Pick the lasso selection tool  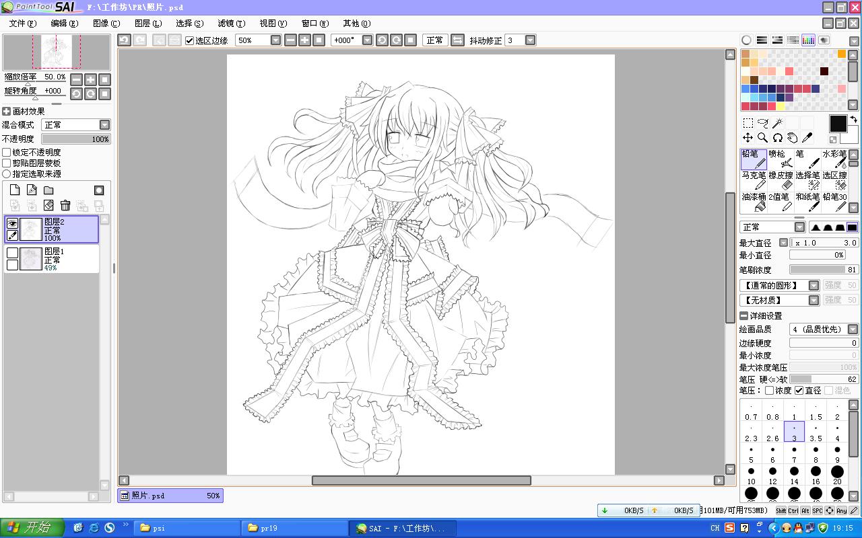tap(763, 123)
